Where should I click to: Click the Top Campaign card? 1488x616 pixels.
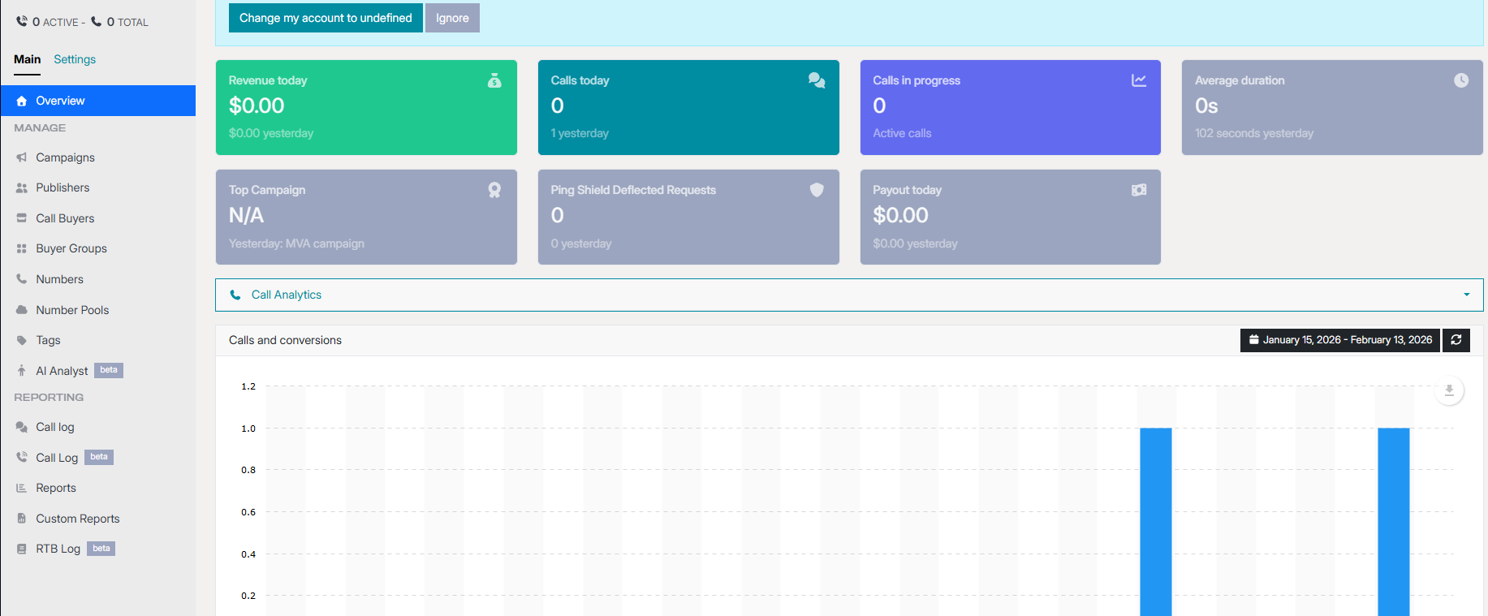point(366,217)
